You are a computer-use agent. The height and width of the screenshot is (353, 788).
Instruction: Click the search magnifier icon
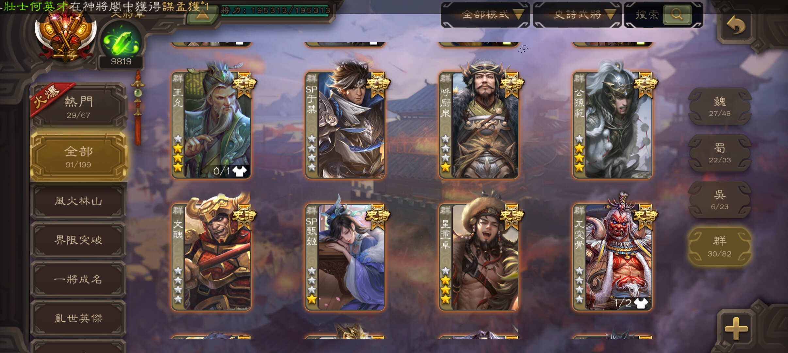tap(677, 14)
